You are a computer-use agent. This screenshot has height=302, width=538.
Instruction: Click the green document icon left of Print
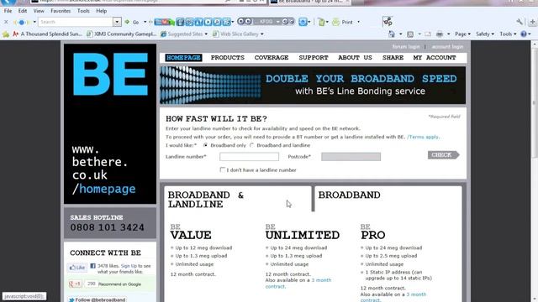pos(321,22)
